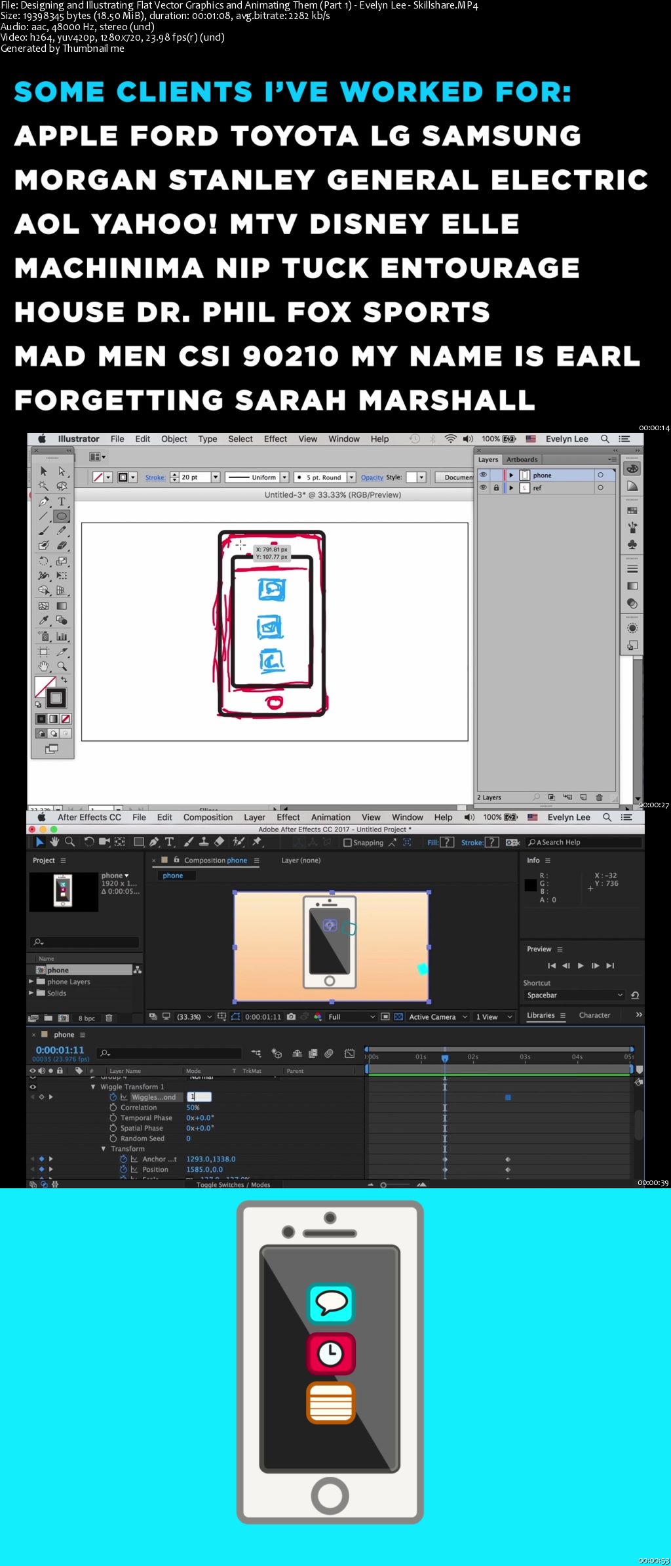The width and height of the screenshot is (671, 1566).
Task: Select the Hand tool in After Effects toolbar
Action: coord(54,841)
